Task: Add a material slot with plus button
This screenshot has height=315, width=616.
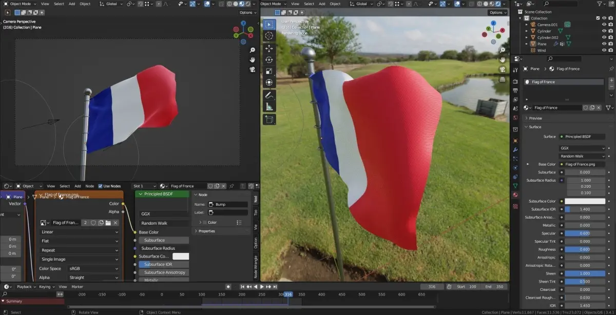Action: [611, 81]
